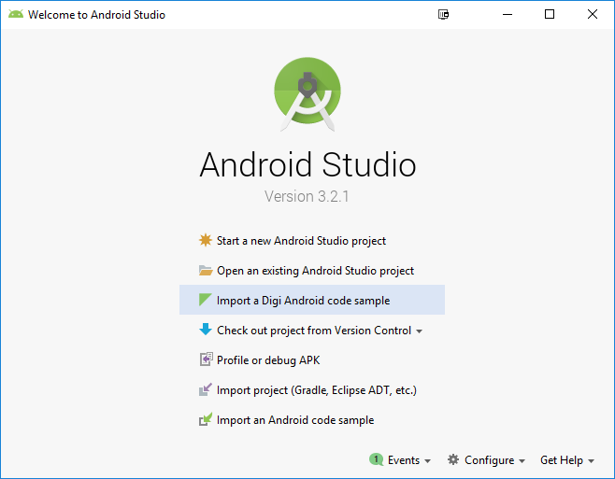Click the Import project arrow icon
The width and height of the screenshot is (615, 479).
coord(205,389)
